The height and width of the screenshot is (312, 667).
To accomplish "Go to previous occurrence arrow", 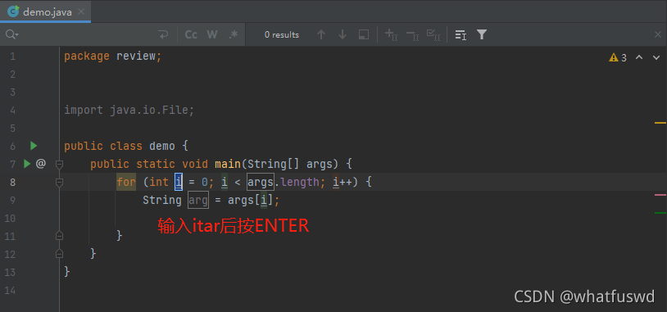I will pyautogui.click(x=321, y=35).
